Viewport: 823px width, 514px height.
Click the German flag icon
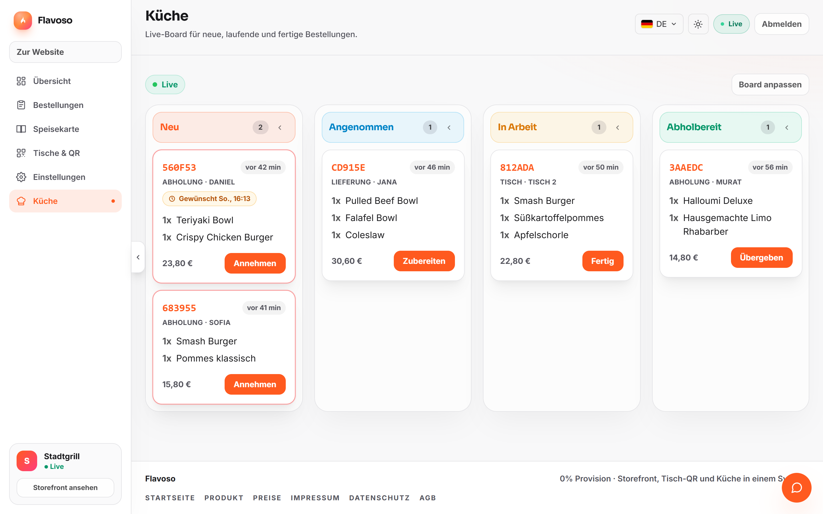pyautogui.click(x=646, y=24)
